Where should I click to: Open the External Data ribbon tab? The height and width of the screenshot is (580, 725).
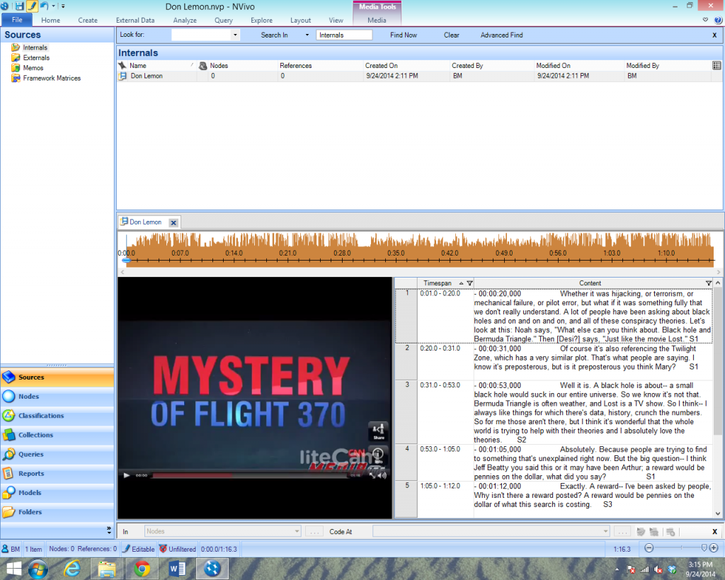135,21
